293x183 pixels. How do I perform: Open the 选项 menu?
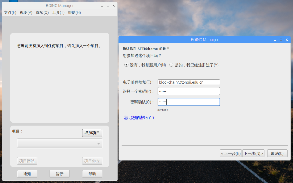(x=42, y=12)
